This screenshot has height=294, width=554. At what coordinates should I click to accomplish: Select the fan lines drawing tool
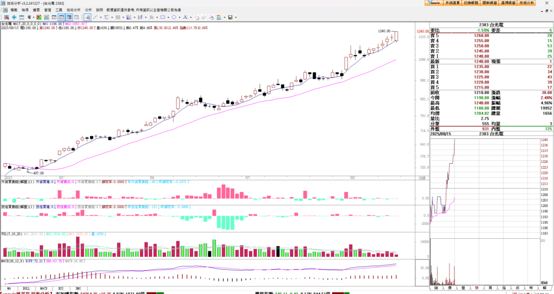click(x=129, y=17)
